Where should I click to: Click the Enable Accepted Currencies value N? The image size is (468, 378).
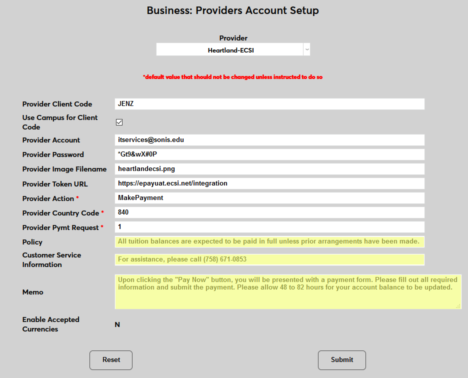pos(117,324)
